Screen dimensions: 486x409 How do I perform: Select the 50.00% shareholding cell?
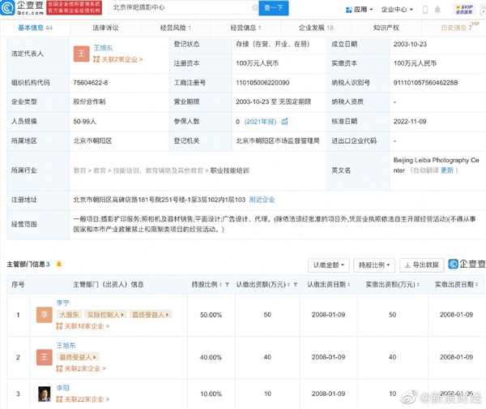coord(211,315)
